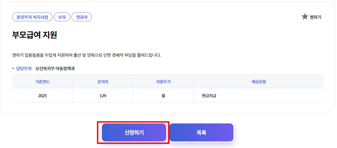Image resolution: width=337 pixels, height=148 pixels.
Task: Select the 중앙부처 복지사업 tag
Action: tap(32, 17)
